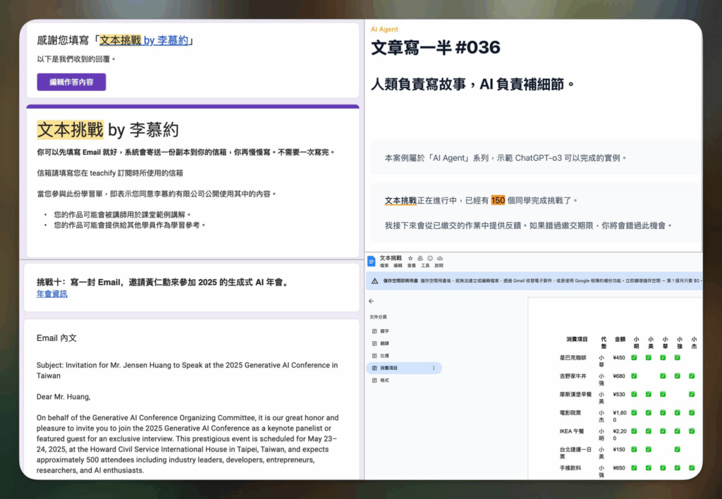Open the 說明 menu in Google Docs
This screenshot has height=499, width=722.
click(439, 266)
